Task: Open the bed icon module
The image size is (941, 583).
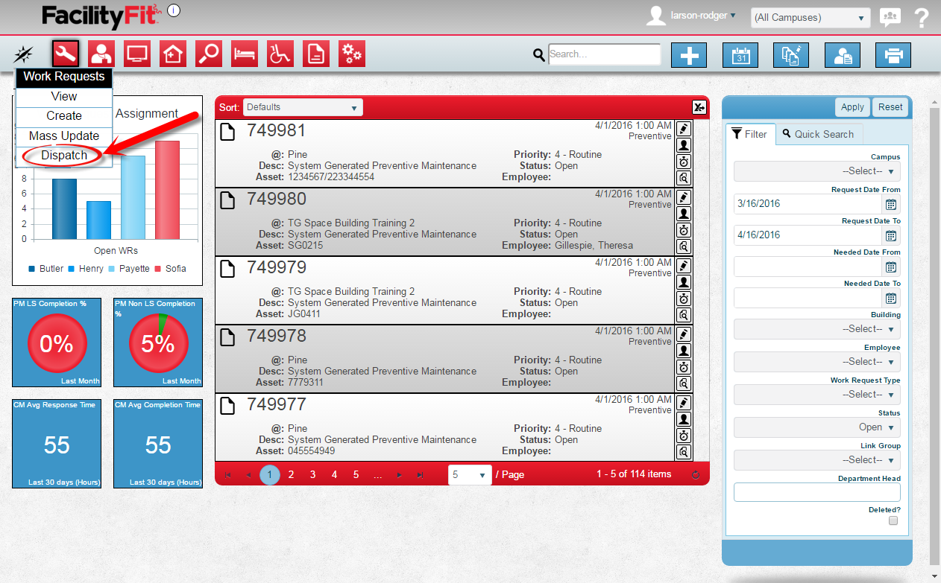Action: (245, 54)
